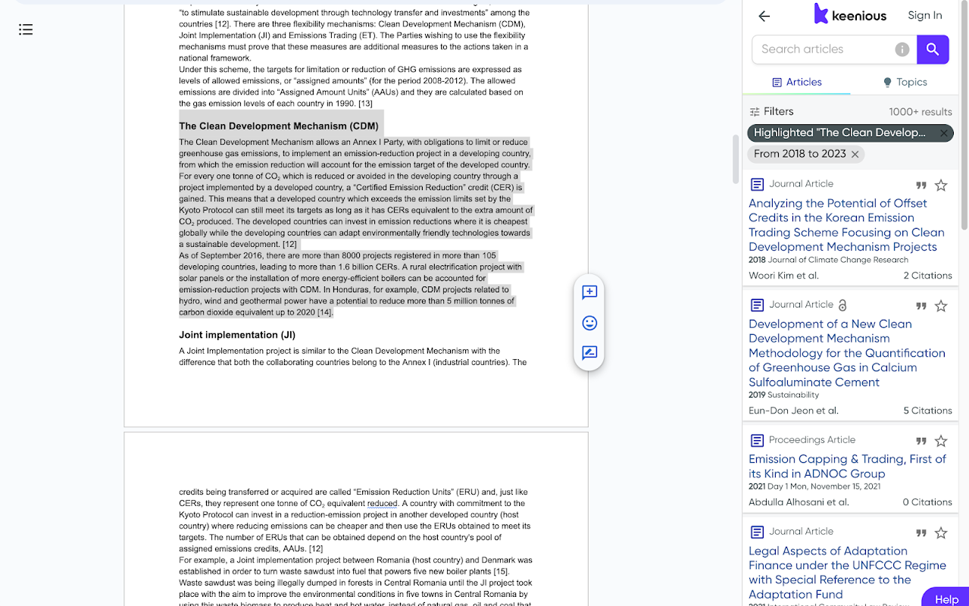Click the search info icon
This screenshot has height=606, width=969.
point(902,49)
